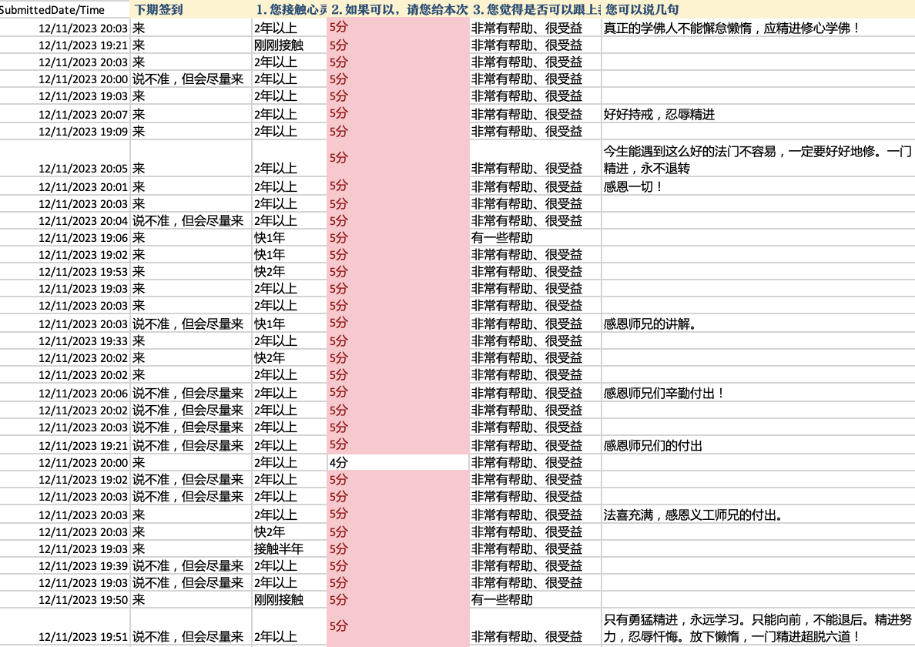
Task: Click the timestamp 12/11/2023 20:01
Action: click(83, 186)
